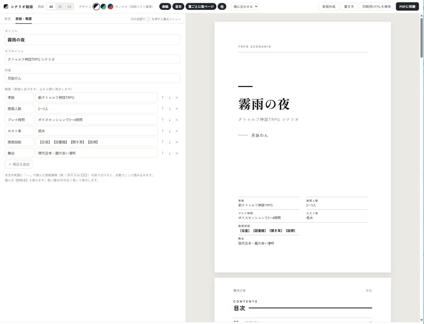This screenshot has height=324, width=424.
Task: Toggle 章ごとに改ページ page break option
Action: point(201,6)
